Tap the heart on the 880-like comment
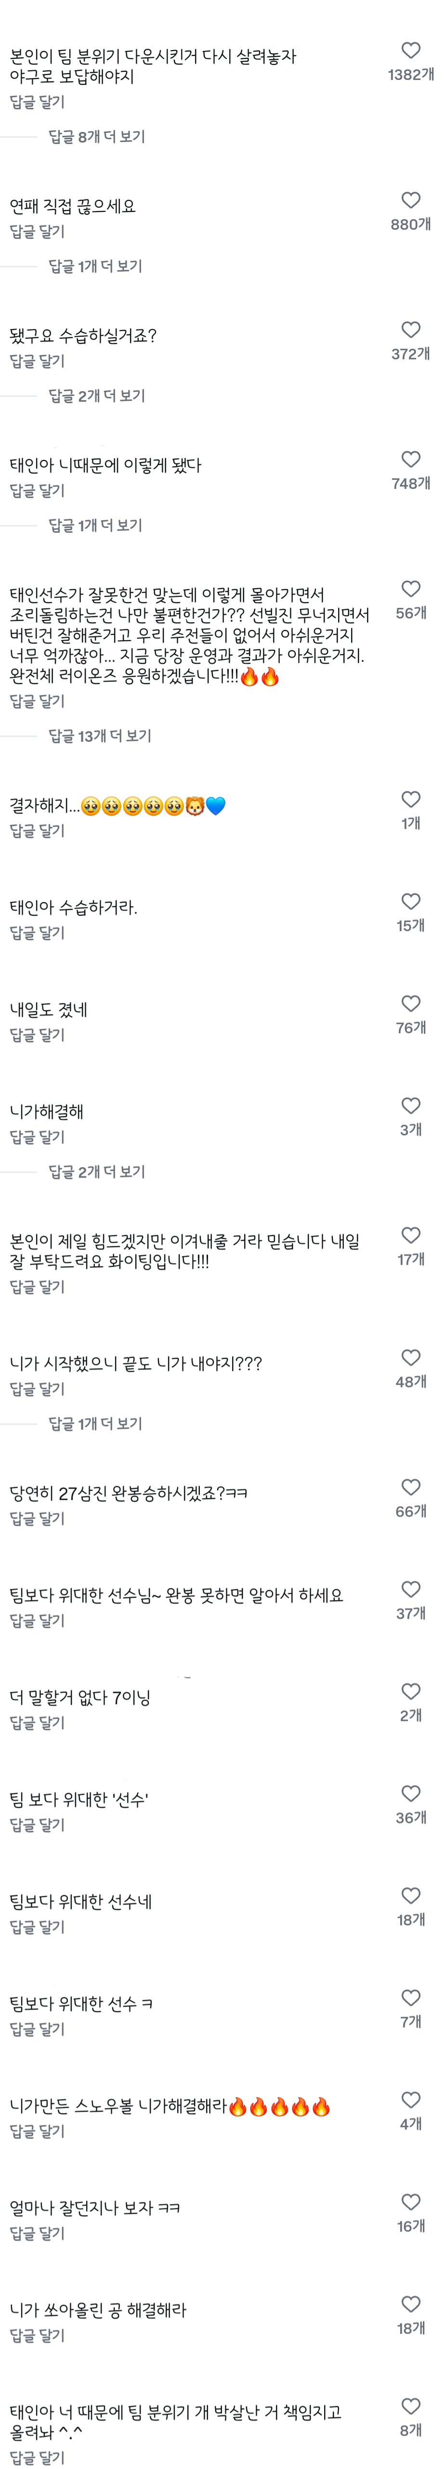Viewport: 446px width, 2469px height. coord(410,200)
